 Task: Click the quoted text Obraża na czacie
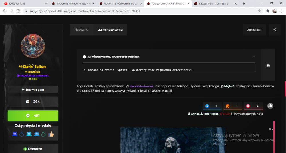tap(138, 70)
